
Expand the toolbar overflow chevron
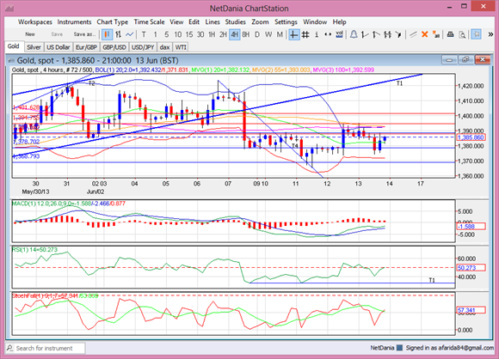click(x=490, y=34)
